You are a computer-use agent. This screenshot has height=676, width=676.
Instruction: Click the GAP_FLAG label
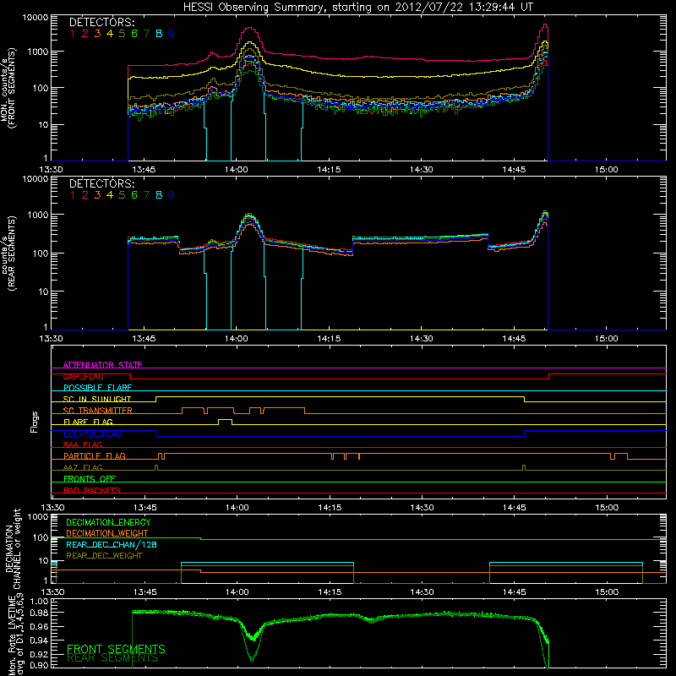coord(83,376)
